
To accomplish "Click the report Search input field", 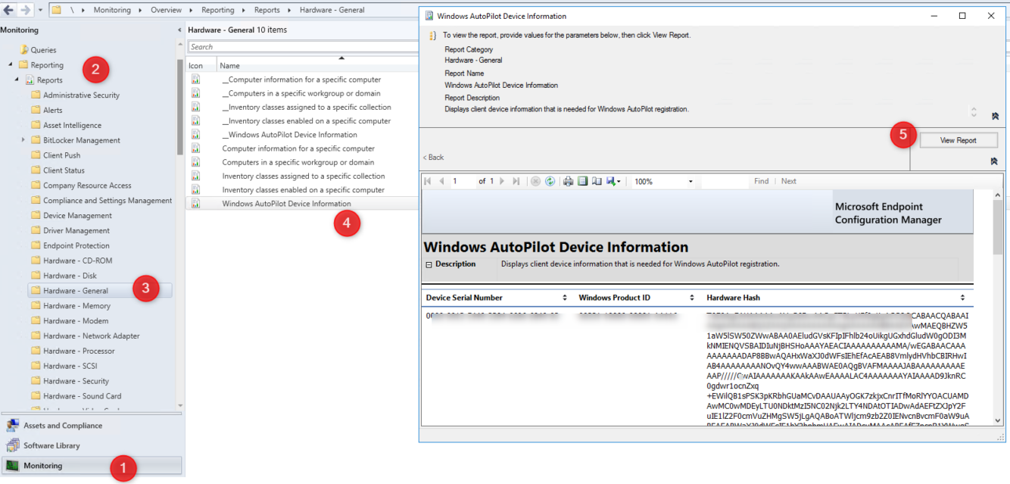I will [x=303, y=46].
